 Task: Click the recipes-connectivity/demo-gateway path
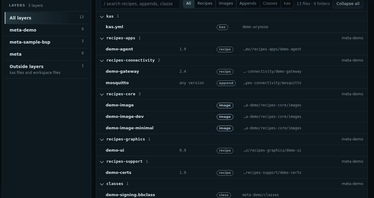pyautogui.click(x=272, y=71)
